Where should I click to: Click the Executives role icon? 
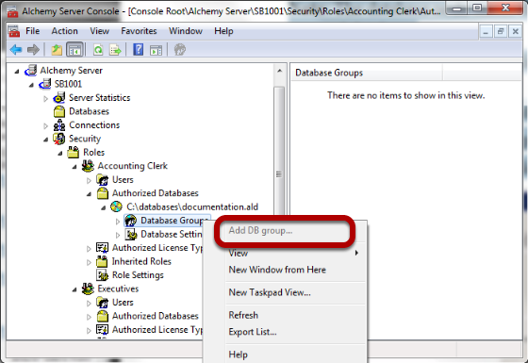[x=88, y=289]
